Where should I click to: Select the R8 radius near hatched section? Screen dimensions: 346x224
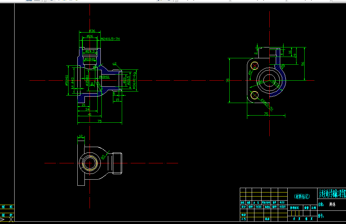tap(283, 66)
